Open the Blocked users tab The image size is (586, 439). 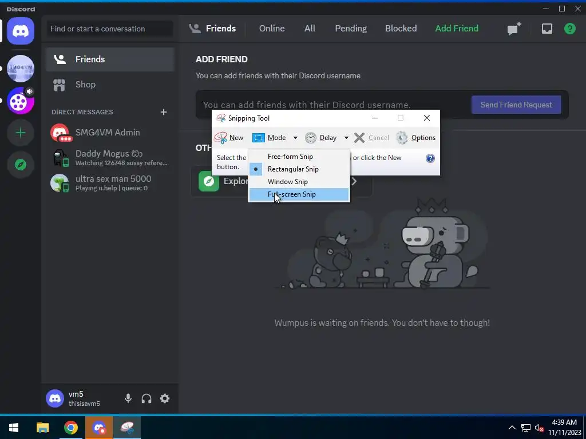point(401,29)
